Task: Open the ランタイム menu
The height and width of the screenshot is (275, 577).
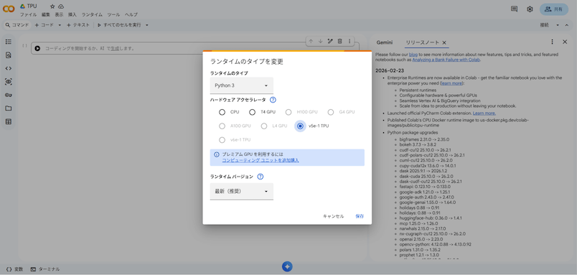Action: point(92,15)
